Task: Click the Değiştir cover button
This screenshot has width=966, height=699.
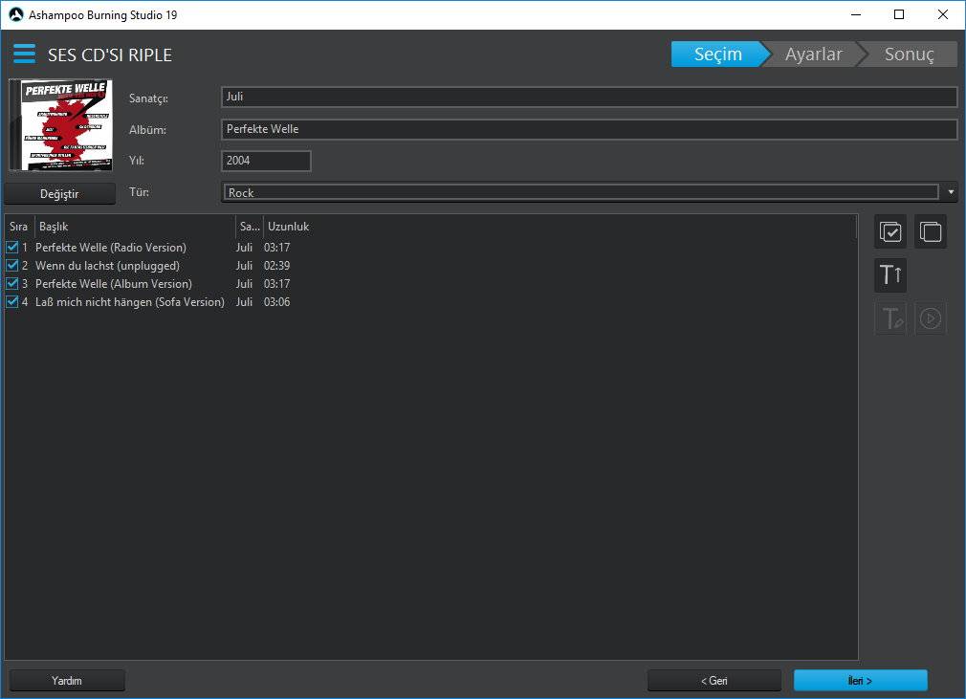Action: point(60,193)
